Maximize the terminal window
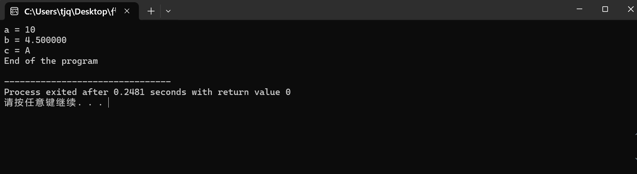This screenshot has height=174, width=637. 605,9
